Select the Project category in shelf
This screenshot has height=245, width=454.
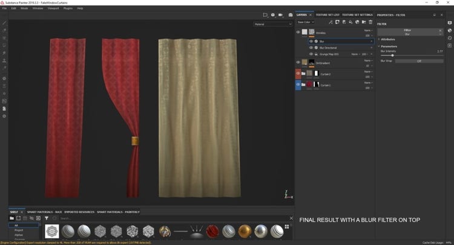tap(19, 231)
